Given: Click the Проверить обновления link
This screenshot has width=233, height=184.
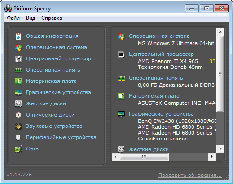Looking at the screenshot, I should pos(190,175).
